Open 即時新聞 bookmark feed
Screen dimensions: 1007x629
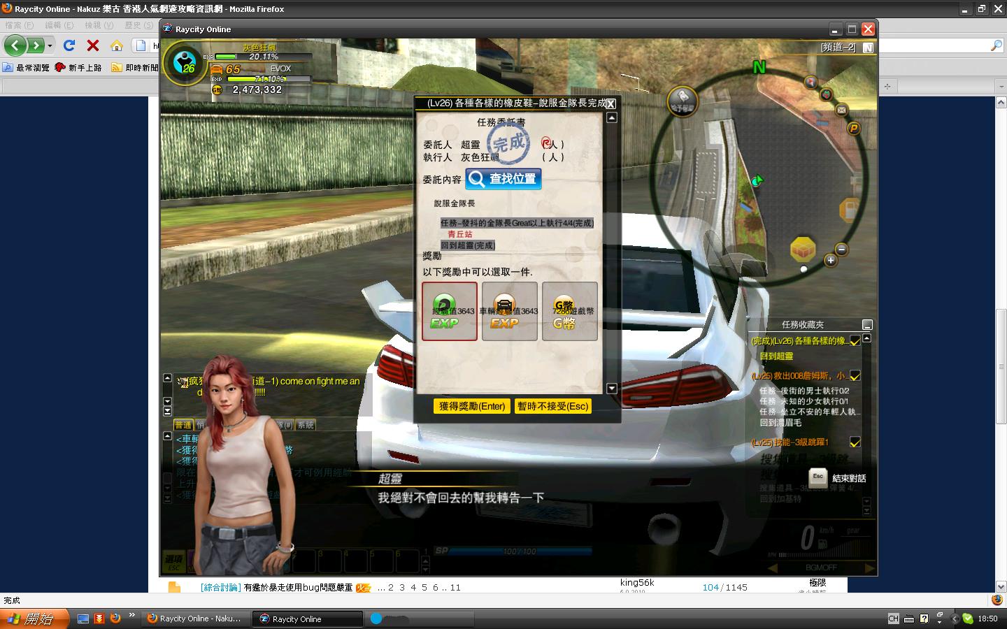coord(136,68)
